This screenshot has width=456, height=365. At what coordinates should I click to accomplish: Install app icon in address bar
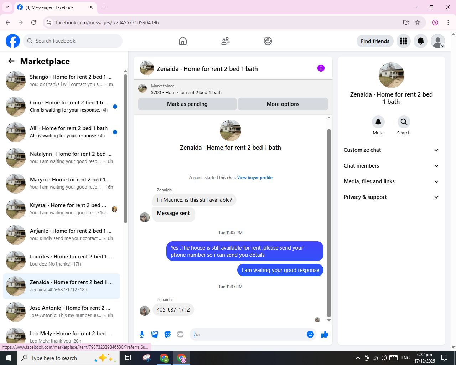(x=406, y=22)
